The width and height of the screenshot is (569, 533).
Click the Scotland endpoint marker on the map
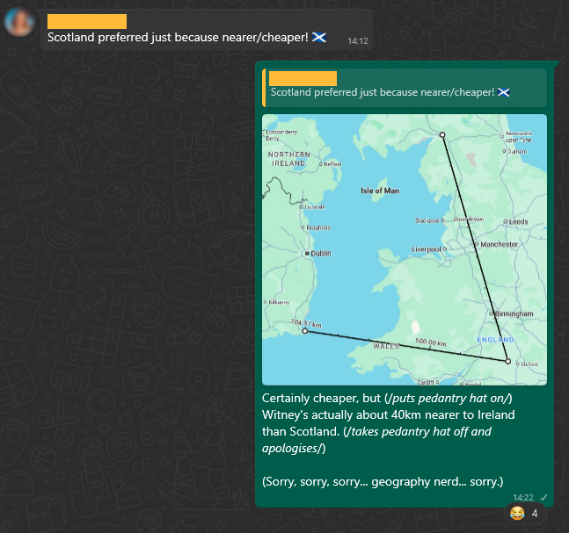pyautogui.click(x=442, y=134)
